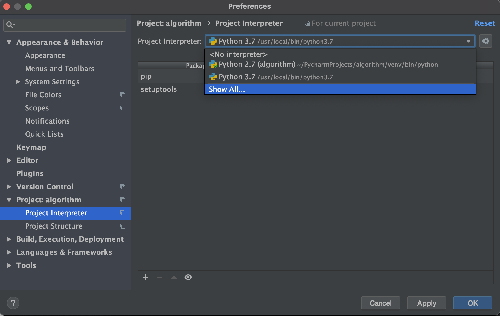Expand the System Settings node
The width and height of the screenshot is (500, 316).
point(18,82)
